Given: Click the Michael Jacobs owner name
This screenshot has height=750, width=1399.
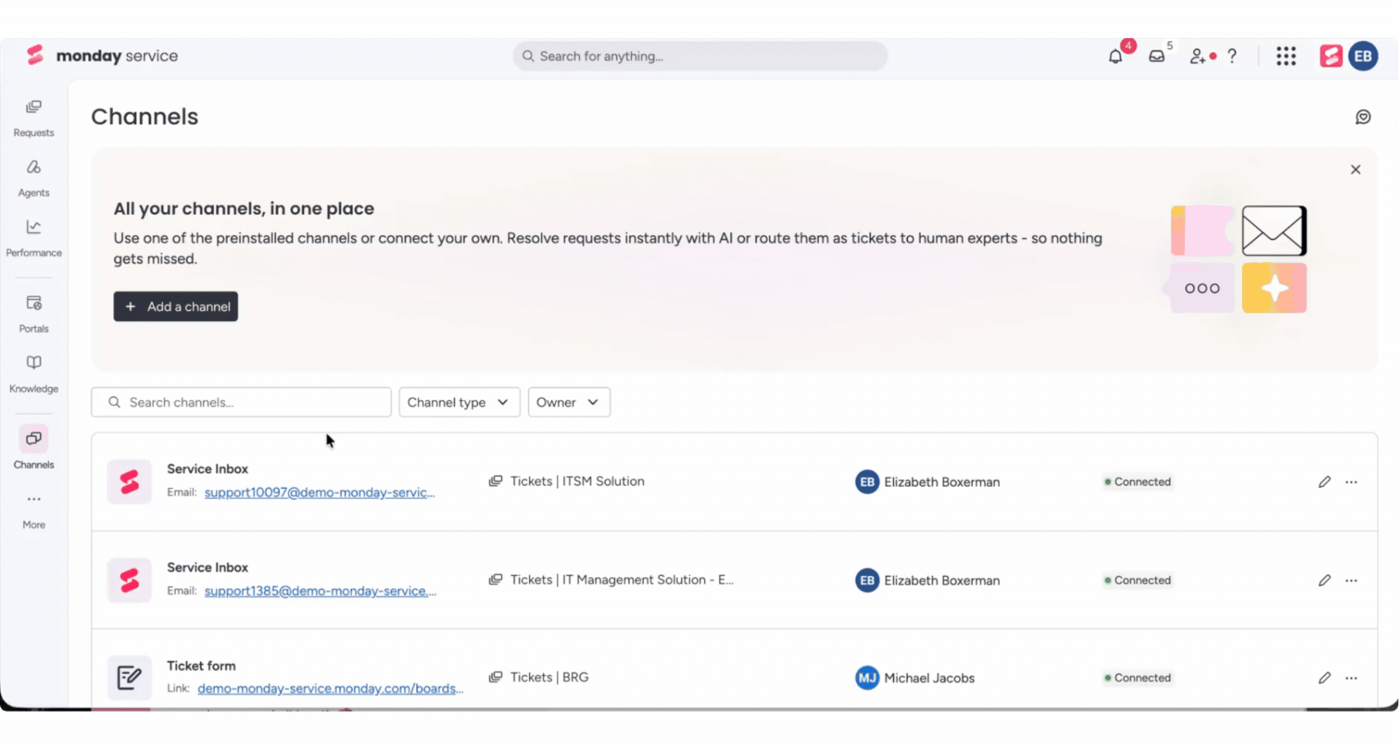Looking at the screenshot, I should (930, 677).
